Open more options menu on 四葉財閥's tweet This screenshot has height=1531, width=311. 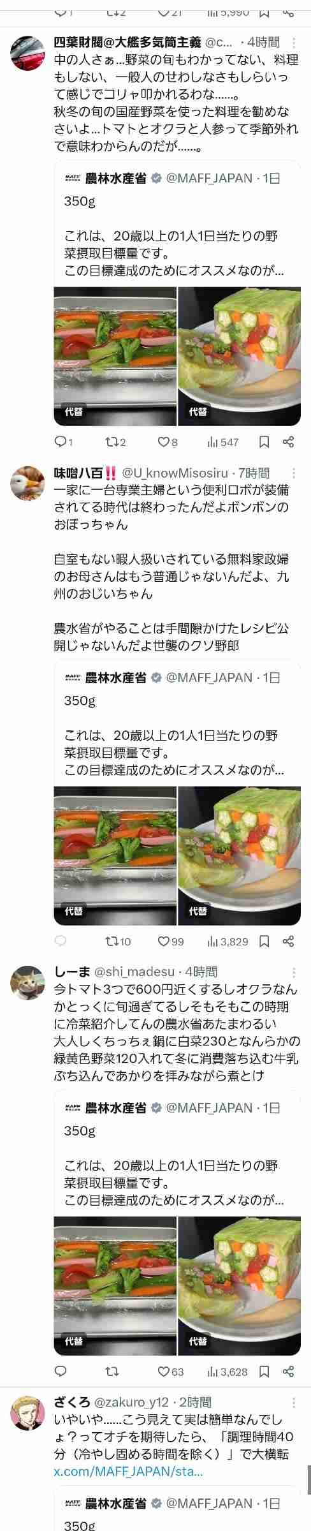294,43
